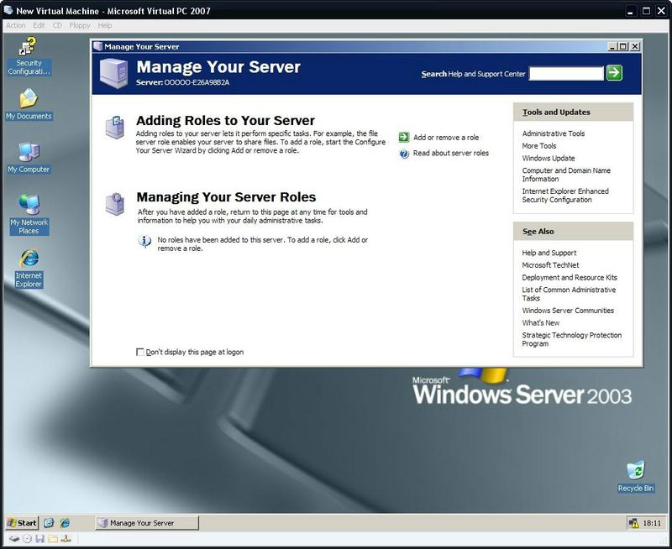This screenshot has height=549, width=672.
Task: Open the Floppy menu
Action: 80,25
